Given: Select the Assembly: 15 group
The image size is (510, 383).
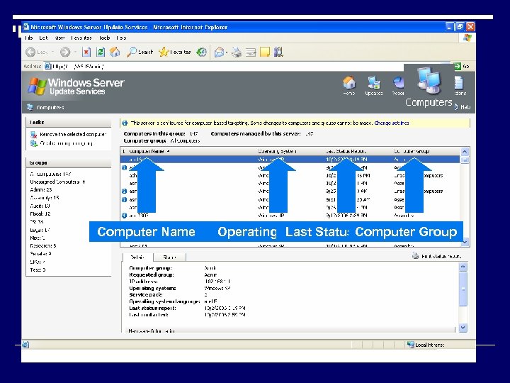Looking at the screenshot, I should click(x=44, y=198).
